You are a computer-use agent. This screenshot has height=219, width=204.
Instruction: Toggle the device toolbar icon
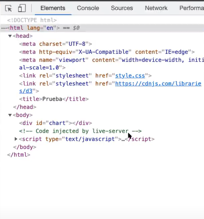tap(22, 8)
